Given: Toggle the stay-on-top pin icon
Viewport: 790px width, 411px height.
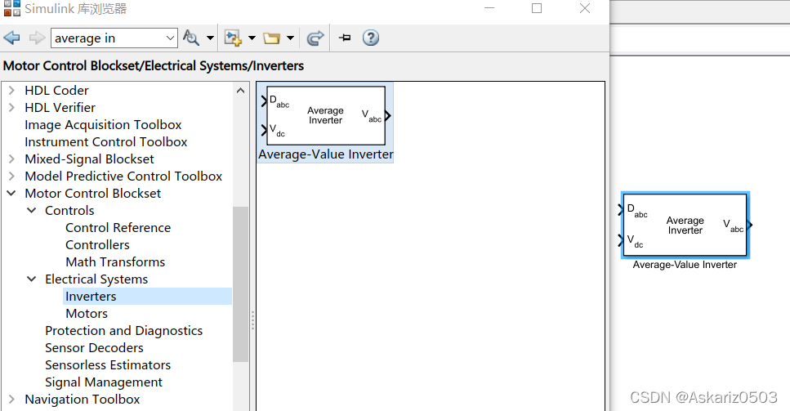Looking at the screenshot, I should (x=345, y=38).
